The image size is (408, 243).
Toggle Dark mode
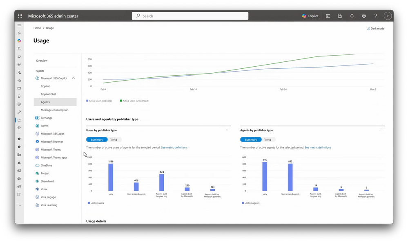(x=375, y=29)
